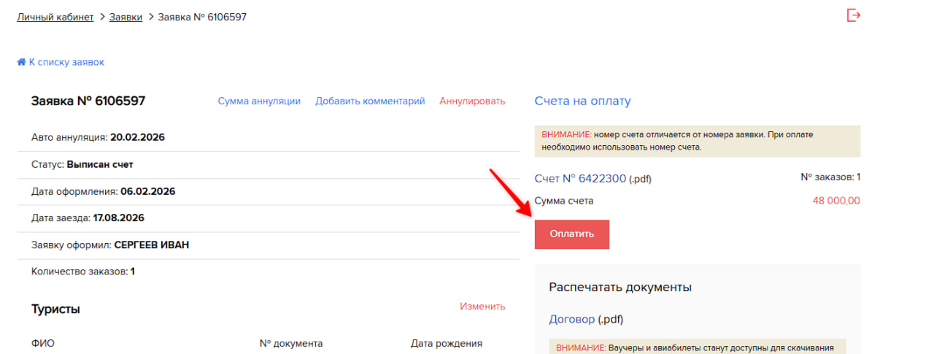Image resolution: width=934 pixels, height=354 pixels.
Task: Click the ФИО column header
Action: [x=43, y=344]
